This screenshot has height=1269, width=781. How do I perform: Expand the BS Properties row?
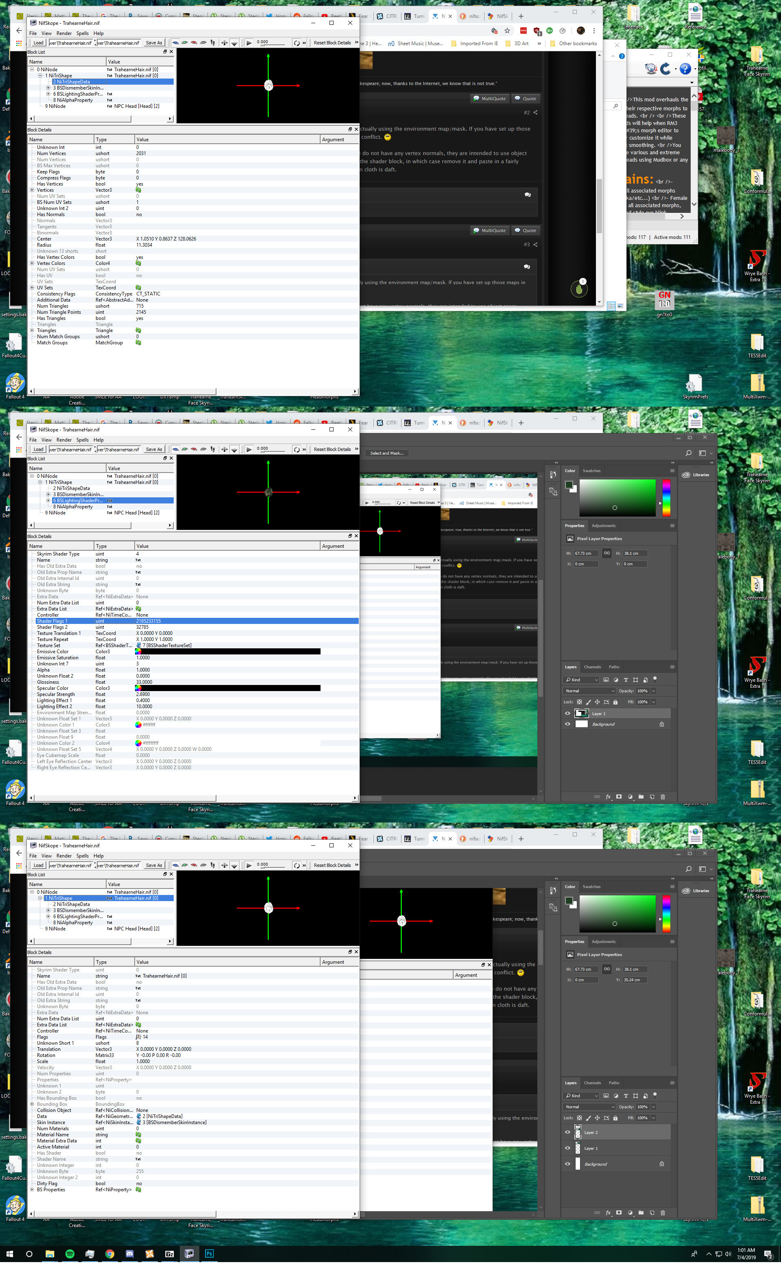(x=32, y=1189)
